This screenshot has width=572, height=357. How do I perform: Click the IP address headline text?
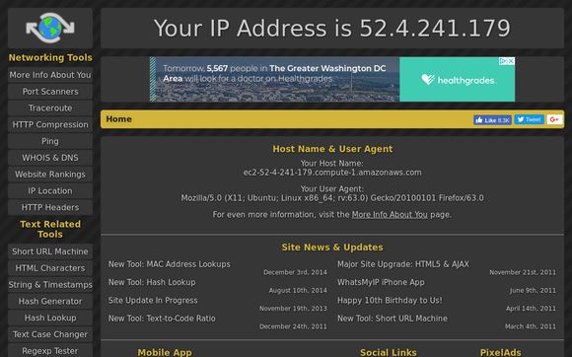coord(332,28)
